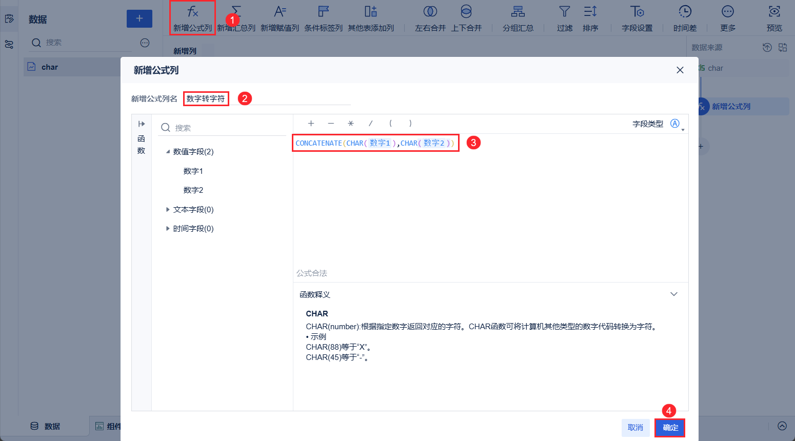The image size is (795, 441).
Task: Click inside the CONCATENATE formula editor
Action: (375, 143)
